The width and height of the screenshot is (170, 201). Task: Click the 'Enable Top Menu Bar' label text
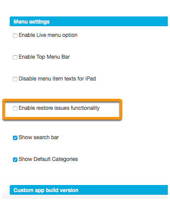coord(44,57)
